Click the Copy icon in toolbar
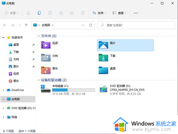 point(39,13)
